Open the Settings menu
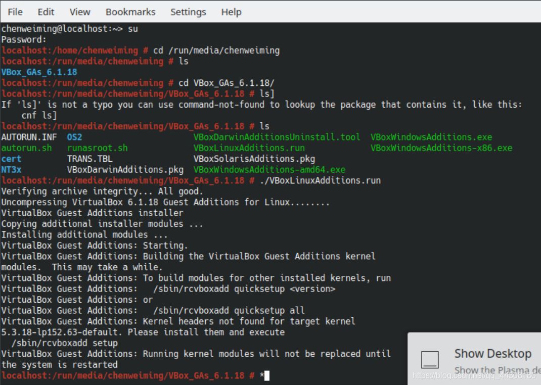 pos(188,12)
